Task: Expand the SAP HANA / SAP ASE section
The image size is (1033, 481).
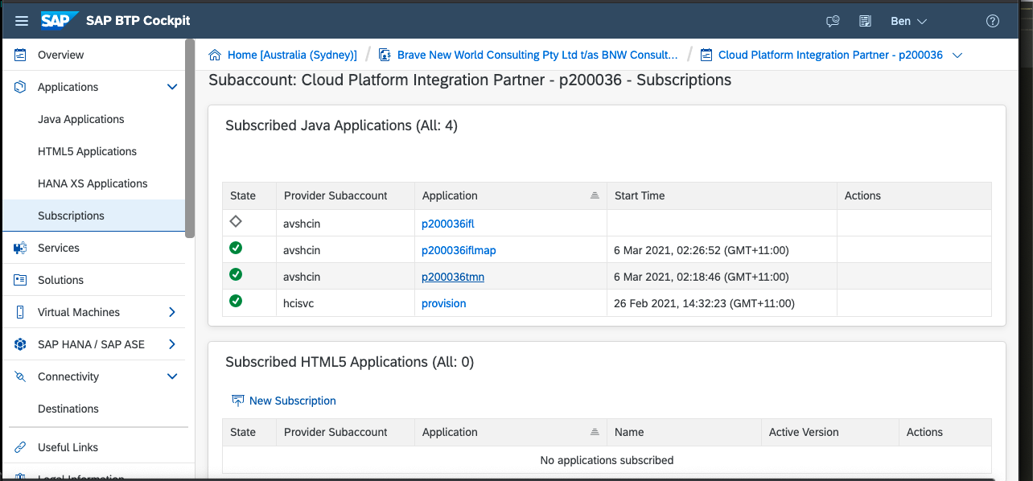Action: tap(171, 344)
